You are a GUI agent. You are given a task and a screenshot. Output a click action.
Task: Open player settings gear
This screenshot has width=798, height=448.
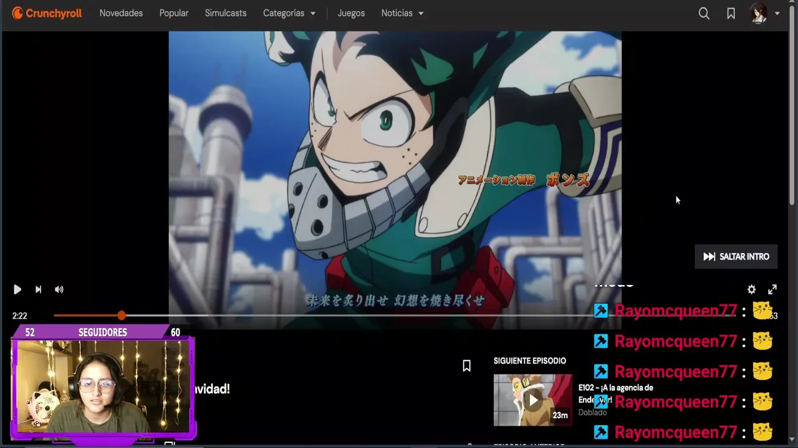click(x=751, y=289)
